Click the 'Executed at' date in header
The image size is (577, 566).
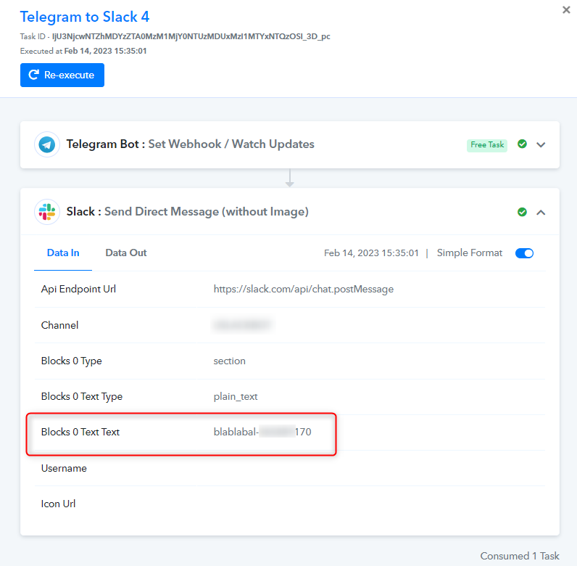tap(105, 51)
